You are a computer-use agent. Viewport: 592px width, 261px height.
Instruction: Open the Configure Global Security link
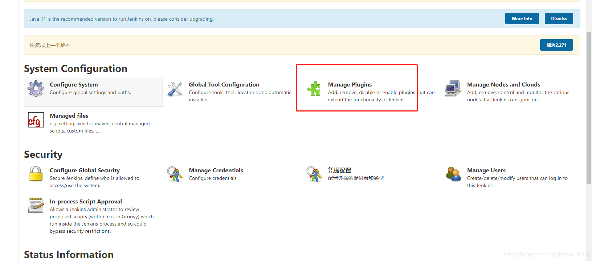point(85,170)
